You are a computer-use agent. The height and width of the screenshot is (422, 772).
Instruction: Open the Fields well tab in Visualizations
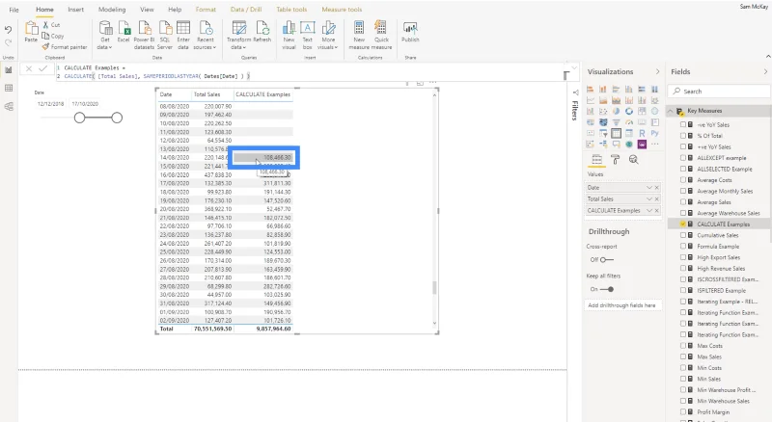(596, 159)
